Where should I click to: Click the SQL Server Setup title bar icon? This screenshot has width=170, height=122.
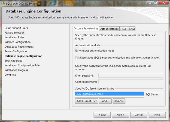tap(3, 2)
